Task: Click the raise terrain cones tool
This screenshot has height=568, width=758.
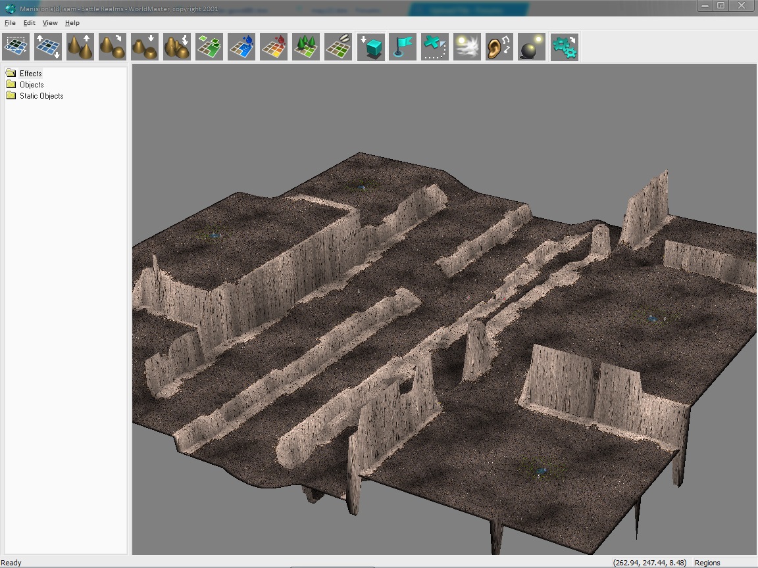Action: (x=81, y=47)
